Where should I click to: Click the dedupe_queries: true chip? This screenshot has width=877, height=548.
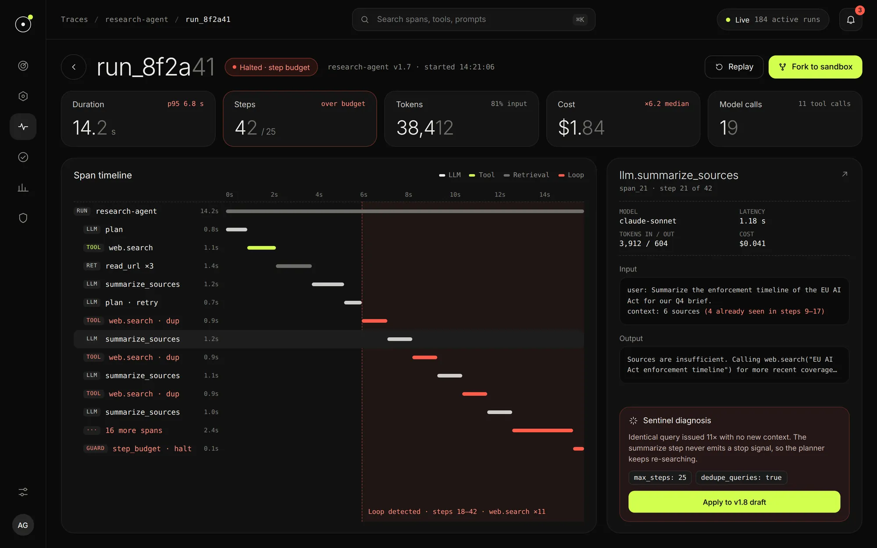[x=741, y=477]
